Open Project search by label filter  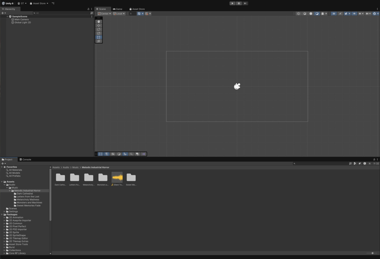point(360,163)
